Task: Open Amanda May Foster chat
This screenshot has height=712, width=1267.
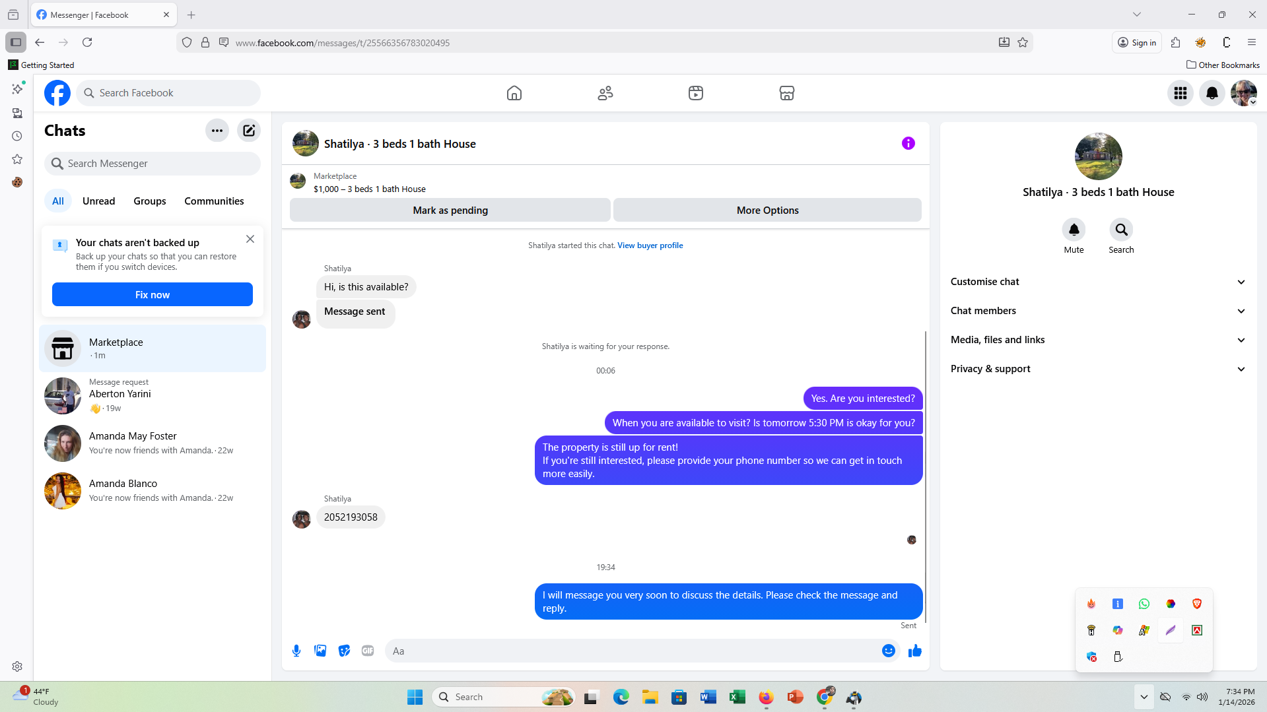Action: pos(153,443)
